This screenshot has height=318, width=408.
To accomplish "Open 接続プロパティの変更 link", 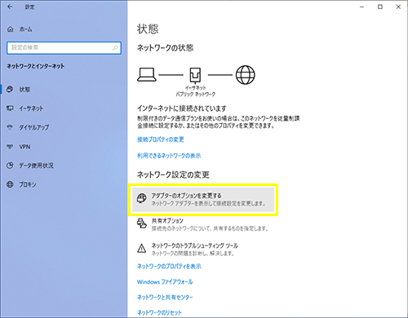I will (161, 139).
